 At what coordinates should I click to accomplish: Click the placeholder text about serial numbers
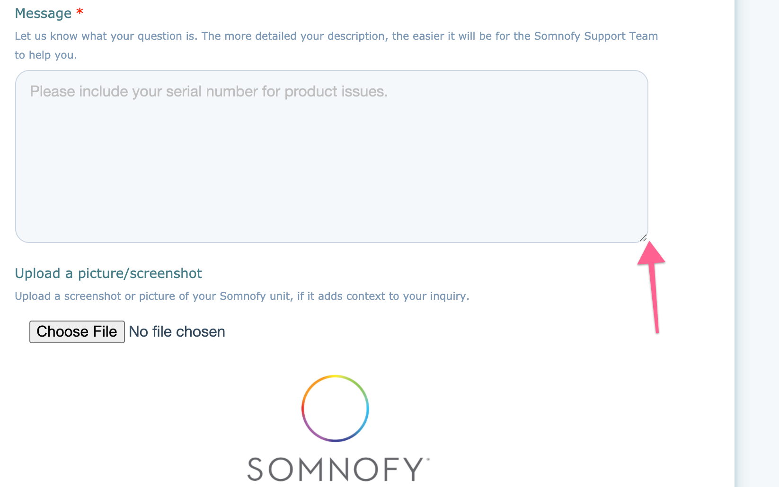[x=209, y=91]
